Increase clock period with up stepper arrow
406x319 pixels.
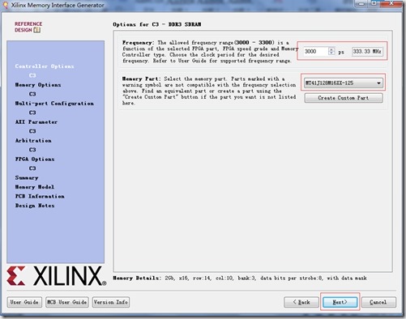coord(331,49)
